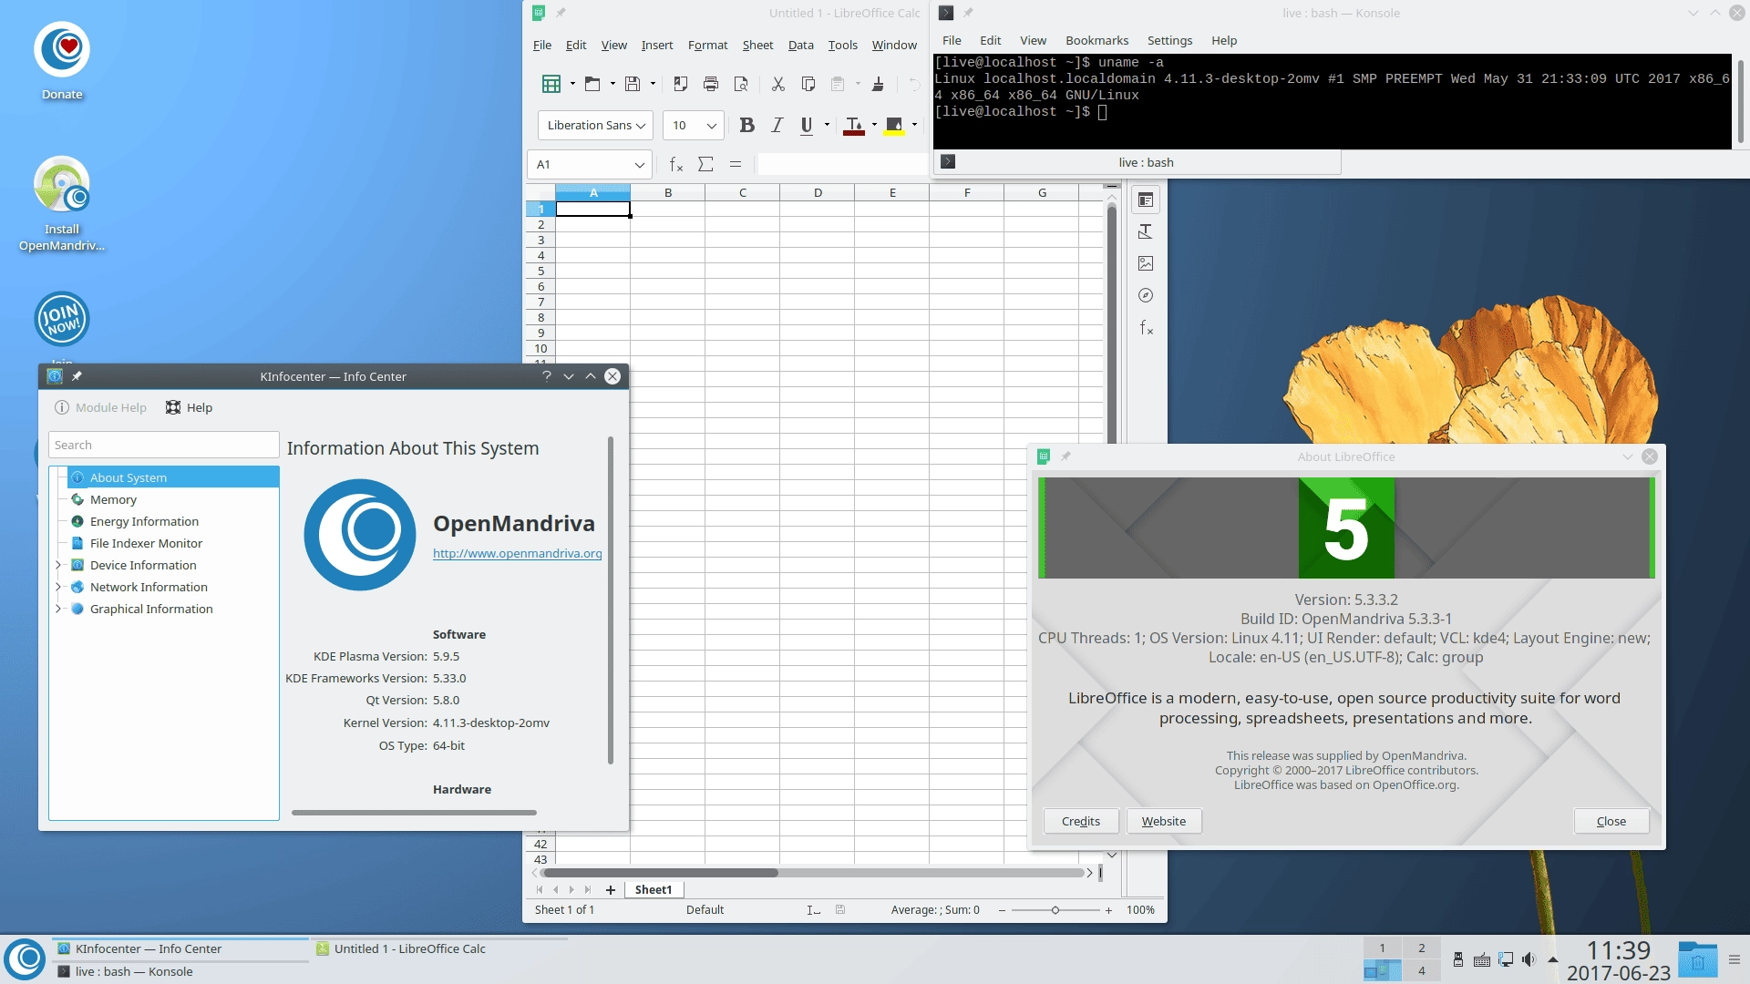1750x984 pixels.
Task: Switch to virtual desktop 2 in pager
Action: click(1421, 948)
